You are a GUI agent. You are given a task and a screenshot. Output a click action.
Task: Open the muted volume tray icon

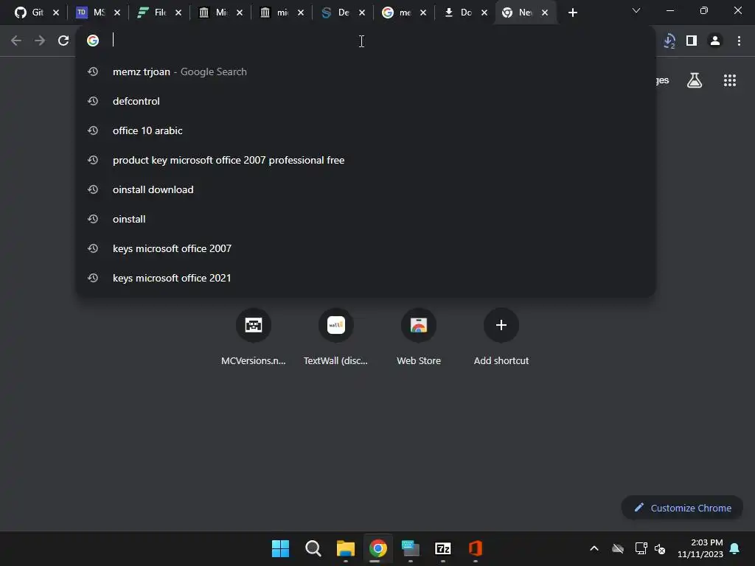pyautogui.click(x=660, y=548)
